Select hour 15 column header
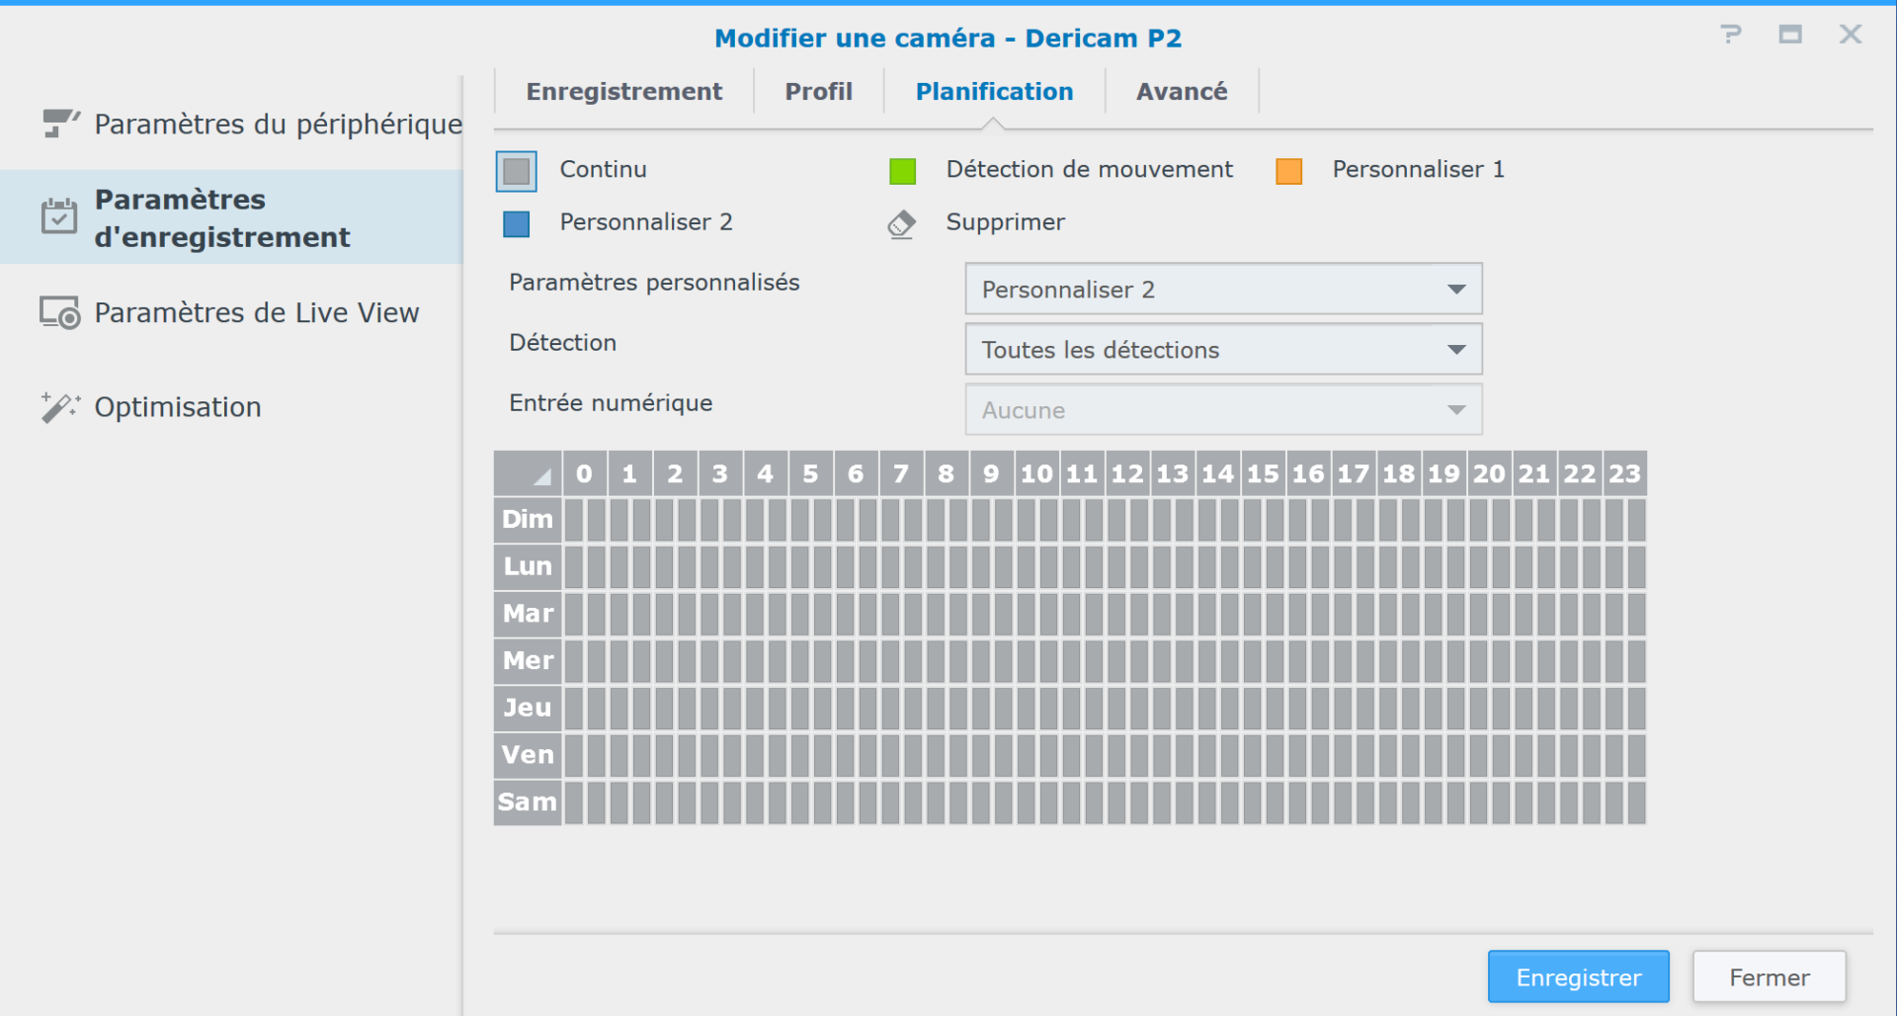The width and height of the screenshot is (1897, 1016). (1263, 473)
